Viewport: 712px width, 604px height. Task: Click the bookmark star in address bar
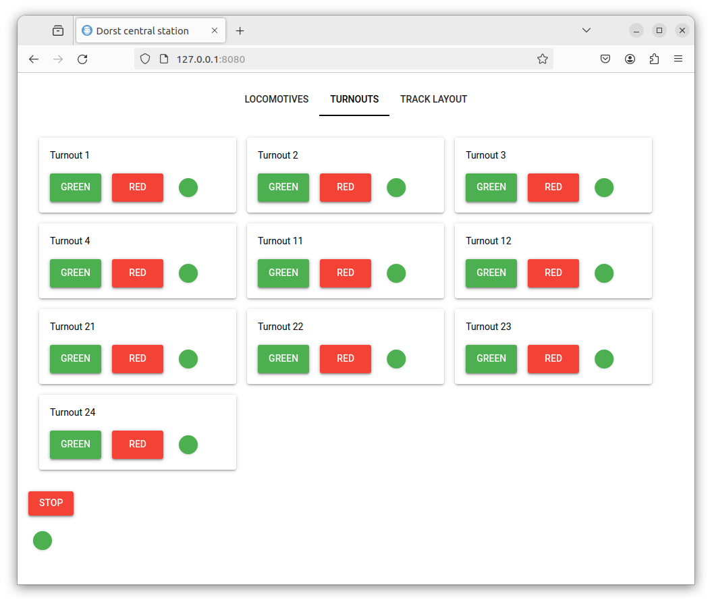(x=542, y=59)
